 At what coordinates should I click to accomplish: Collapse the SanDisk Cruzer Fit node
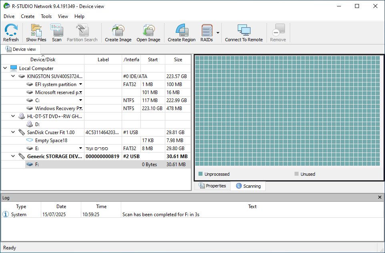pos(13,132)
